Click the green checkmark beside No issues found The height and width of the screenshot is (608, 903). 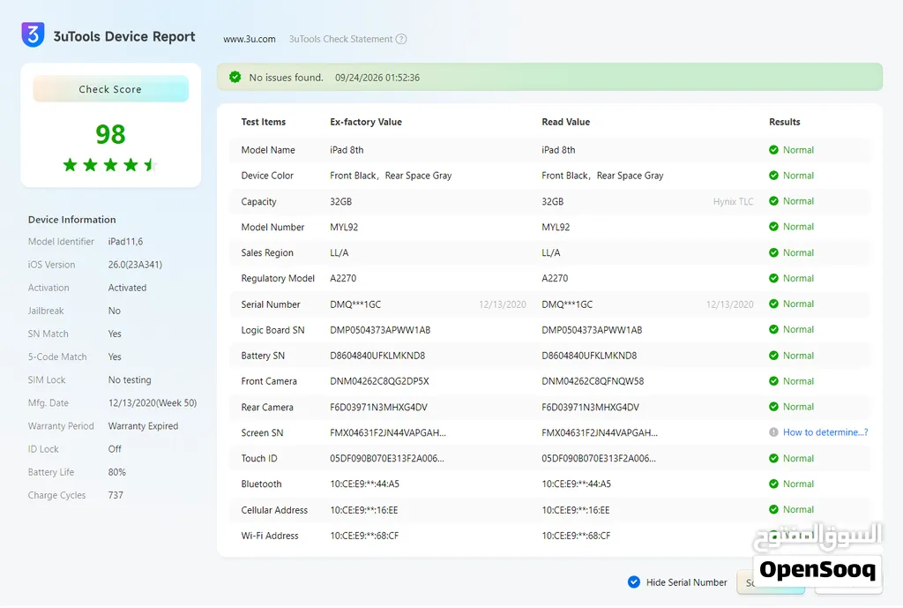click(x=235, y=78)
